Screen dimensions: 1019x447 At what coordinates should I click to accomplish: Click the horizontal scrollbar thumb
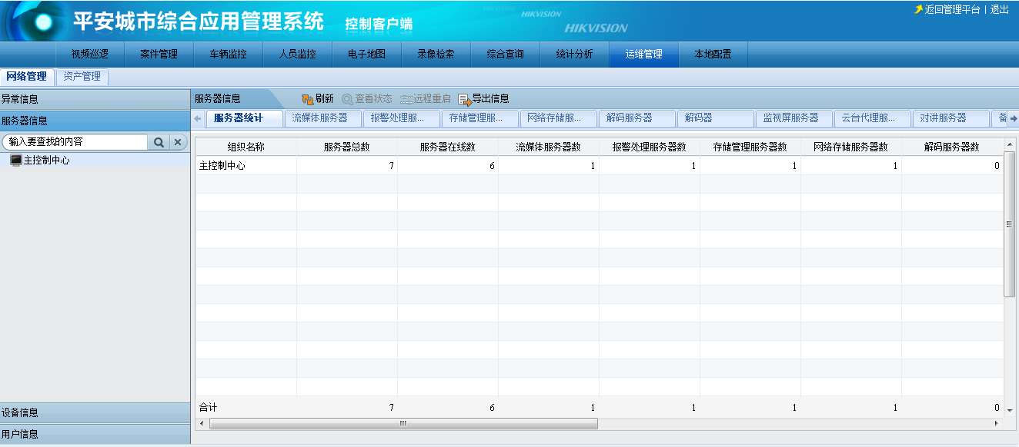[x=403, y=423]
